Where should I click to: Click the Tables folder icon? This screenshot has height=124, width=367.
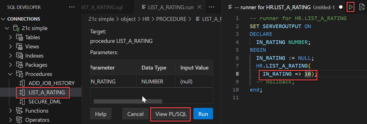click(x=19, y=37)
